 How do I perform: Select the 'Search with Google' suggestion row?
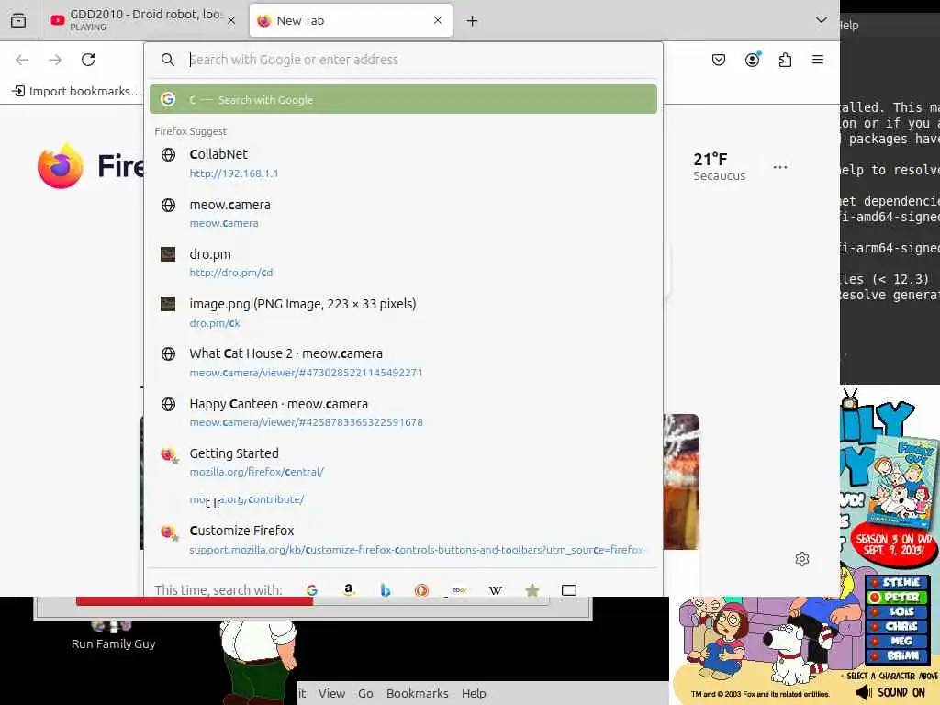coord(403,99)
